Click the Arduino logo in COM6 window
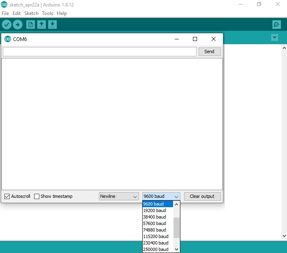287x253 pixels. tap(8, 39)
